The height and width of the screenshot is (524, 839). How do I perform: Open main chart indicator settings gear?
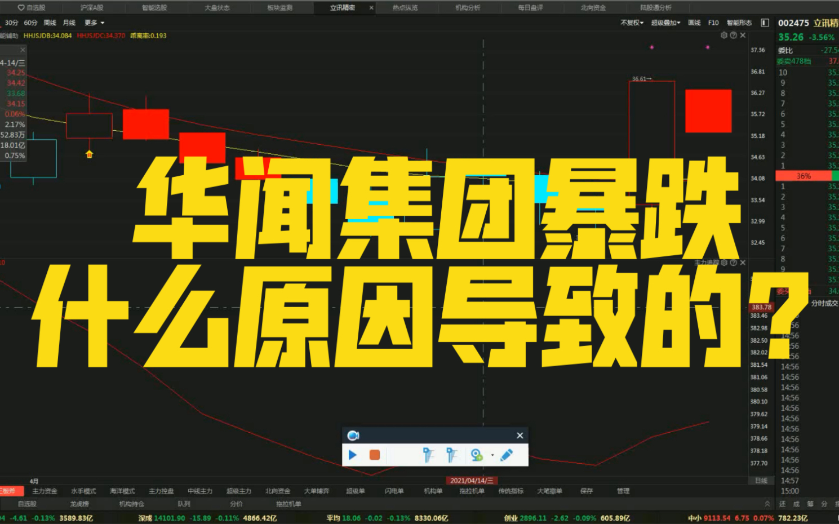pyautogui.click(x=724, y=35)
